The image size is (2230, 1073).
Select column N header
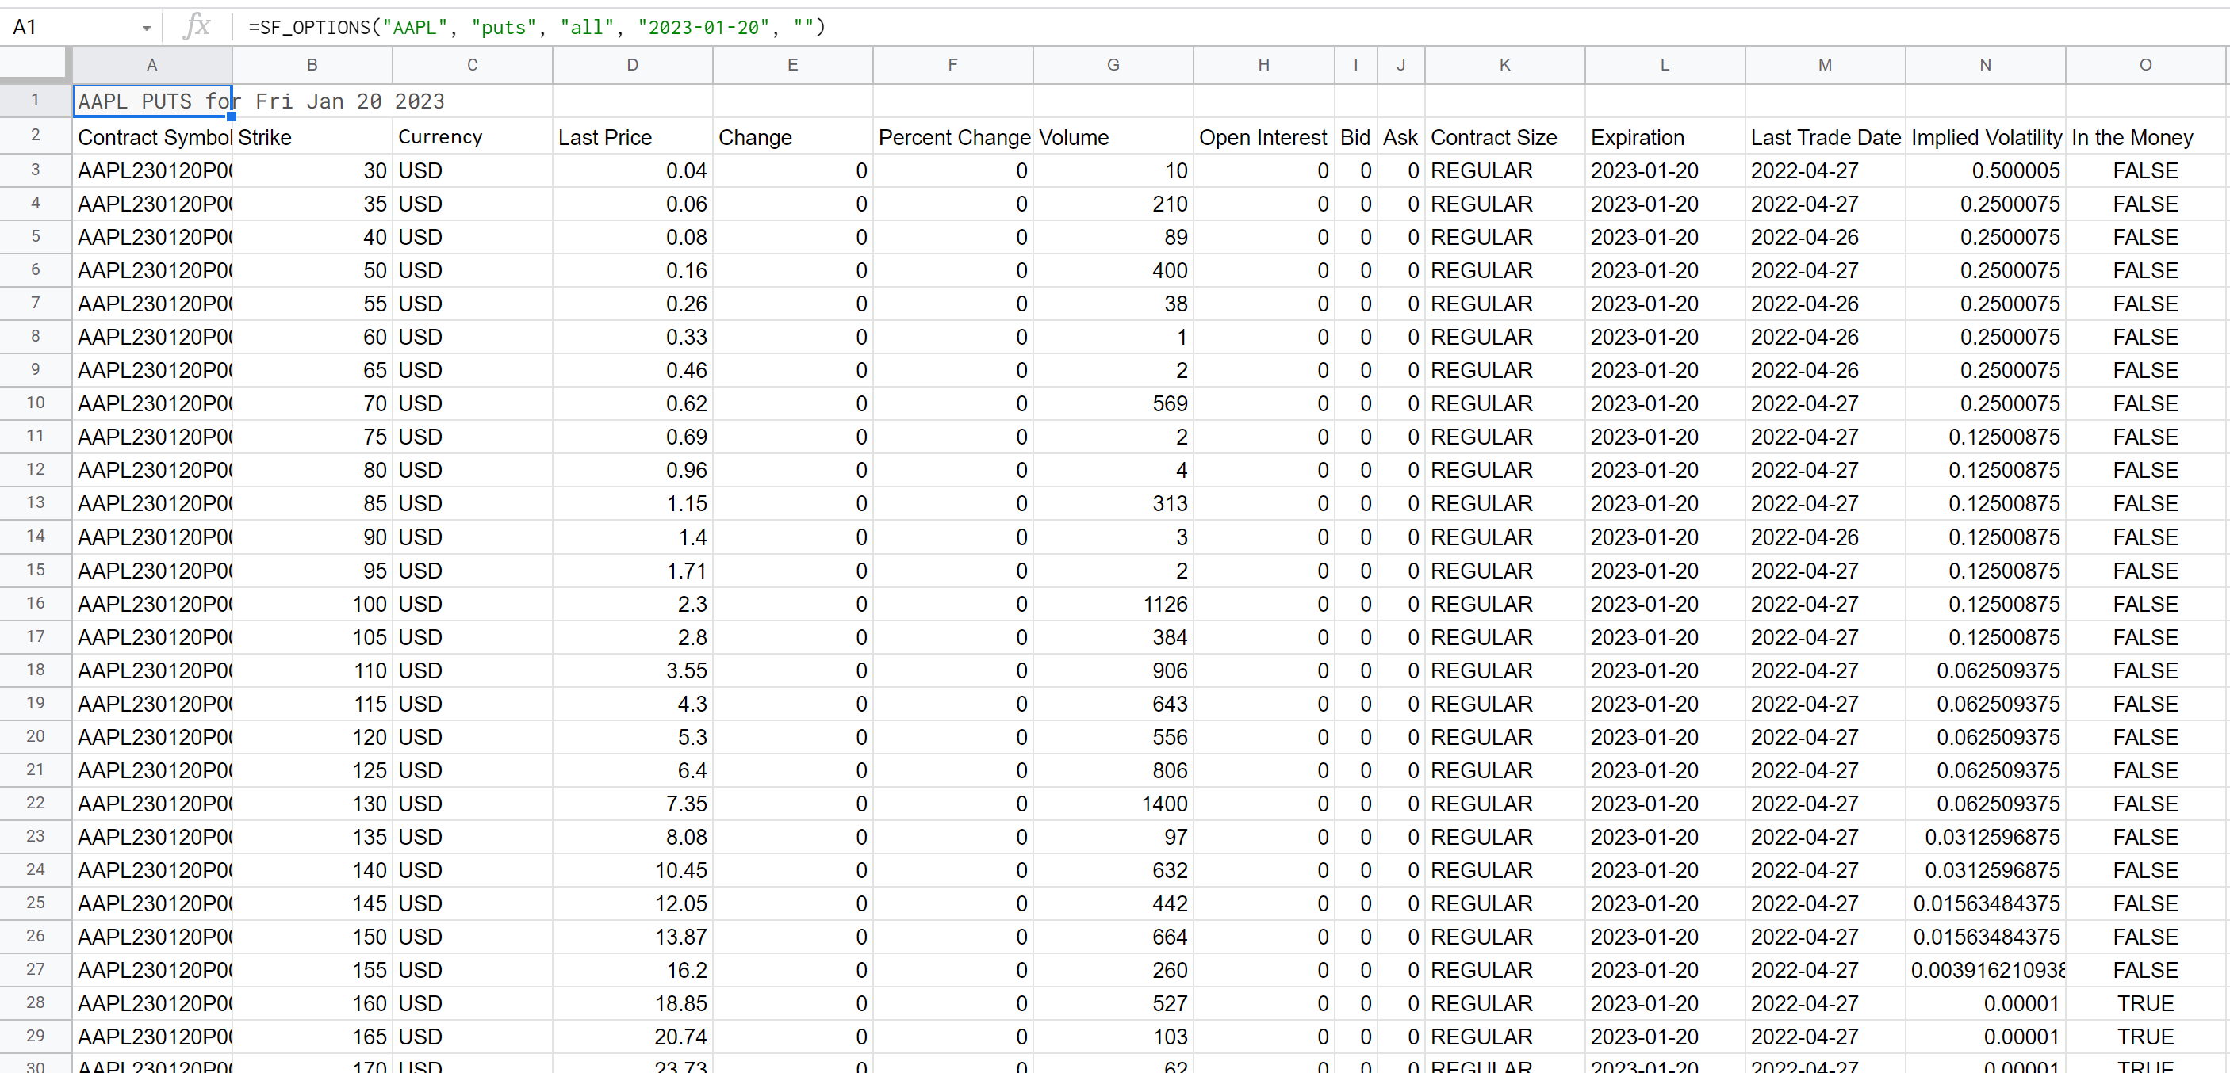point(1985,65)
